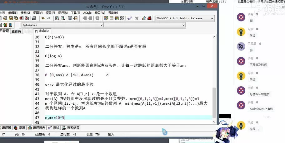Click the Close All files icon
This screenshot has width=285, height=143.
click(27, 18)
